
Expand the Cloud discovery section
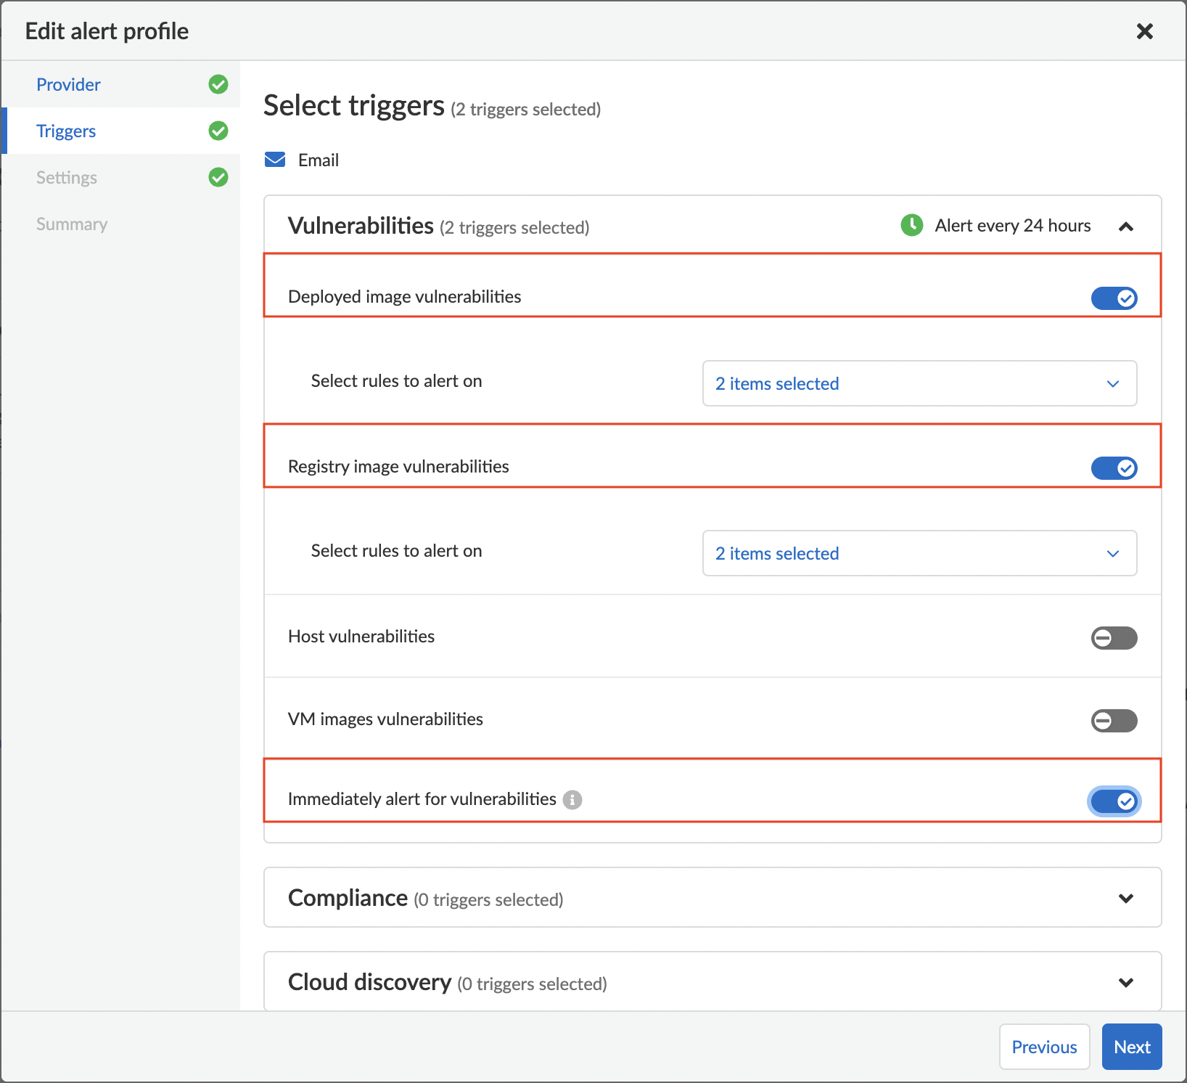point(1126,982)
